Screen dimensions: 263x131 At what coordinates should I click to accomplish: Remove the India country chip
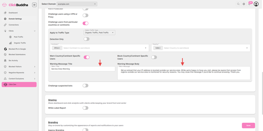[x=160, y=48]
